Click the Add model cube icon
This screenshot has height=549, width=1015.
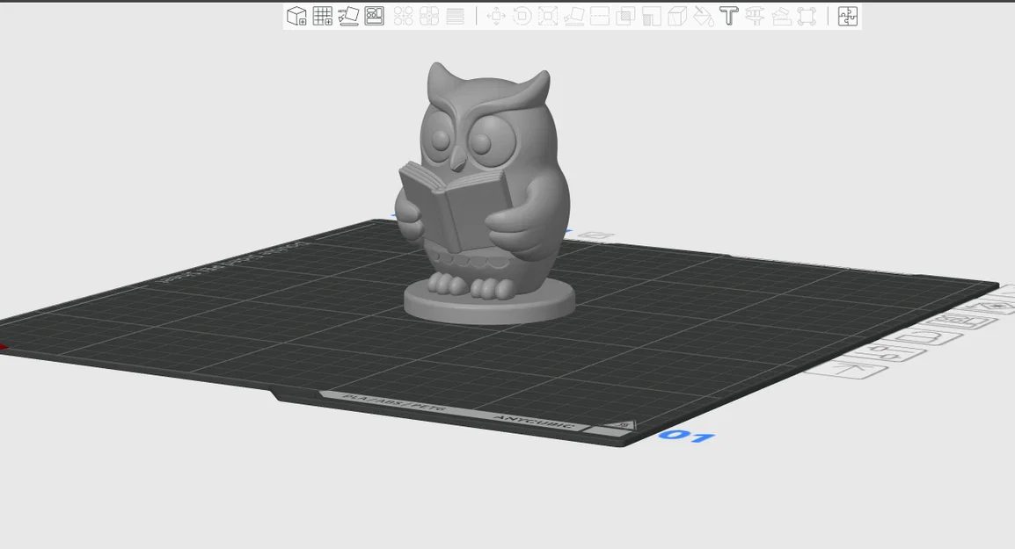point(296,16)
